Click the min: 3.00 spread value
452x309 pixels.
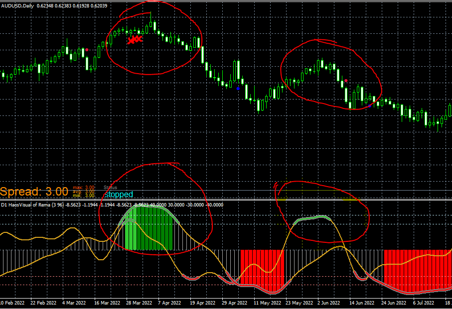click(x=84, y=196)
